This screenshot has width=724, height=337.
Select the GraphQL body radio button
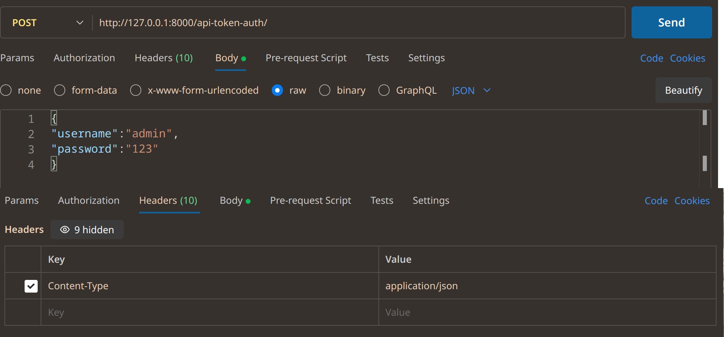tap(384, 90)
